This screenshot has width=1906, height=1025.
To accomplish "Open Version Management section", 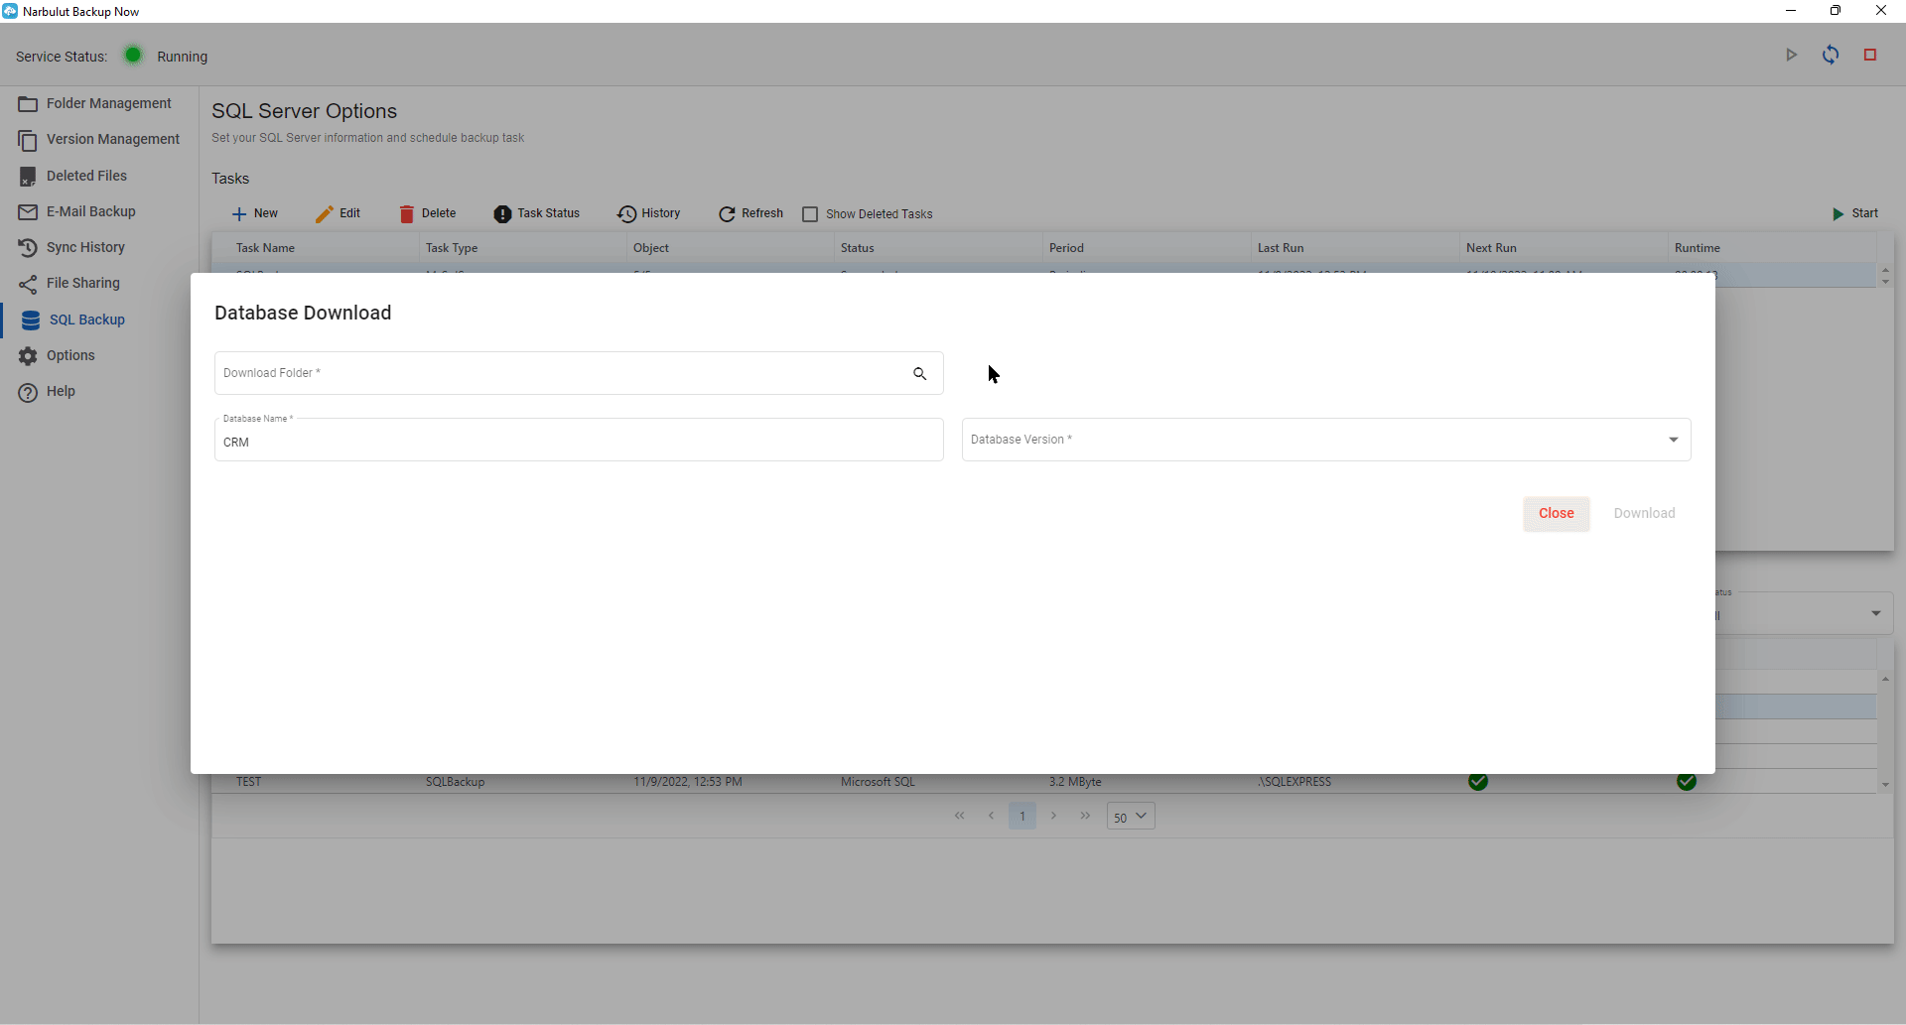I will coord(99,140).
